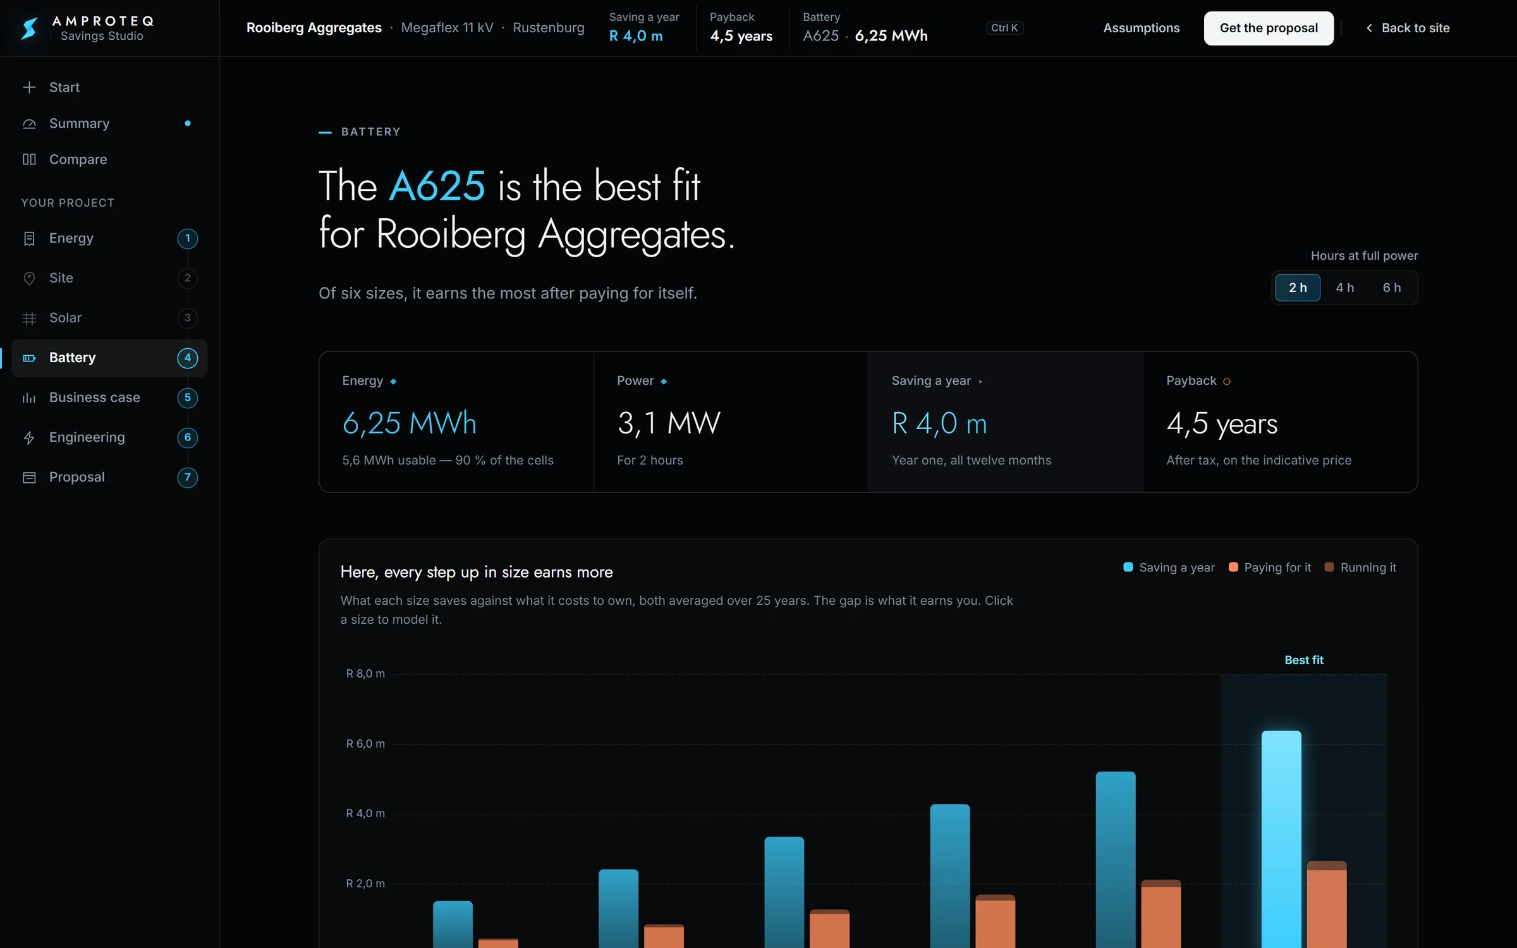Click the Megaflex 11 kV tariff text
Screen dimensions: 1517x948
click(x=448, y=28)
